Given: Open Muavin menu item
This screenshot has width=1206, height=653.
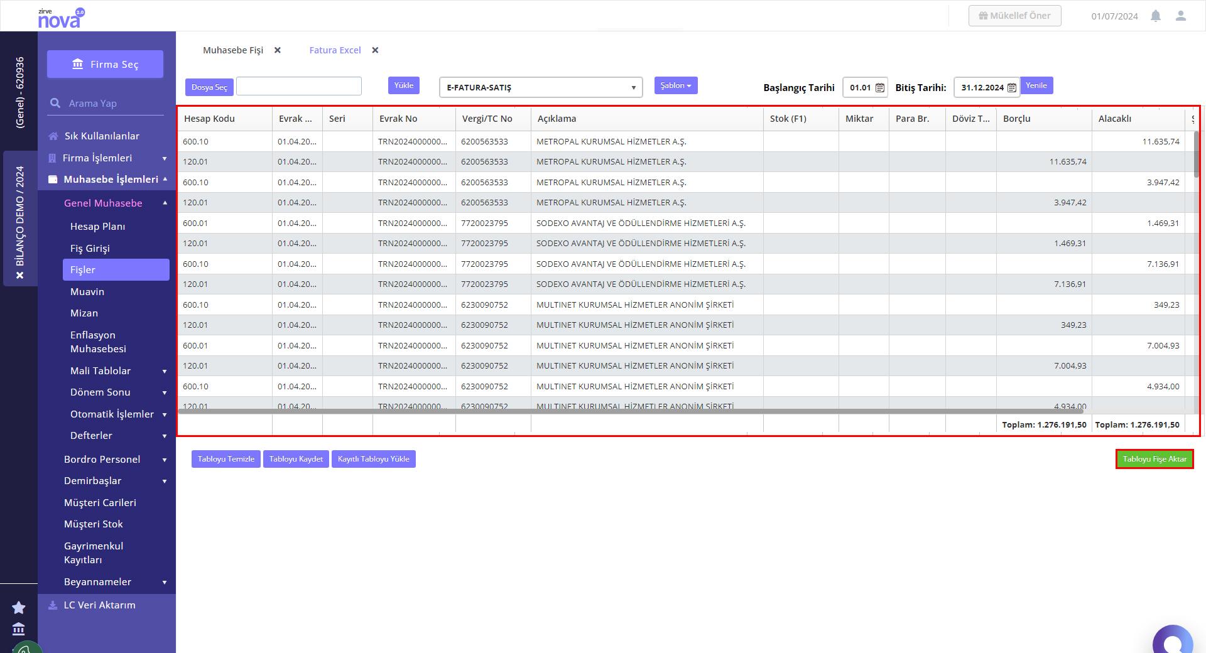Looking at the screenshot, I should point(87,292).
